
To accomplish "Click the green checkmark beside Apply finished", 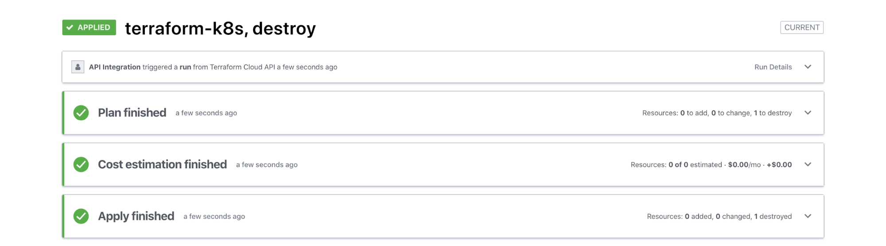I will 81,216.
